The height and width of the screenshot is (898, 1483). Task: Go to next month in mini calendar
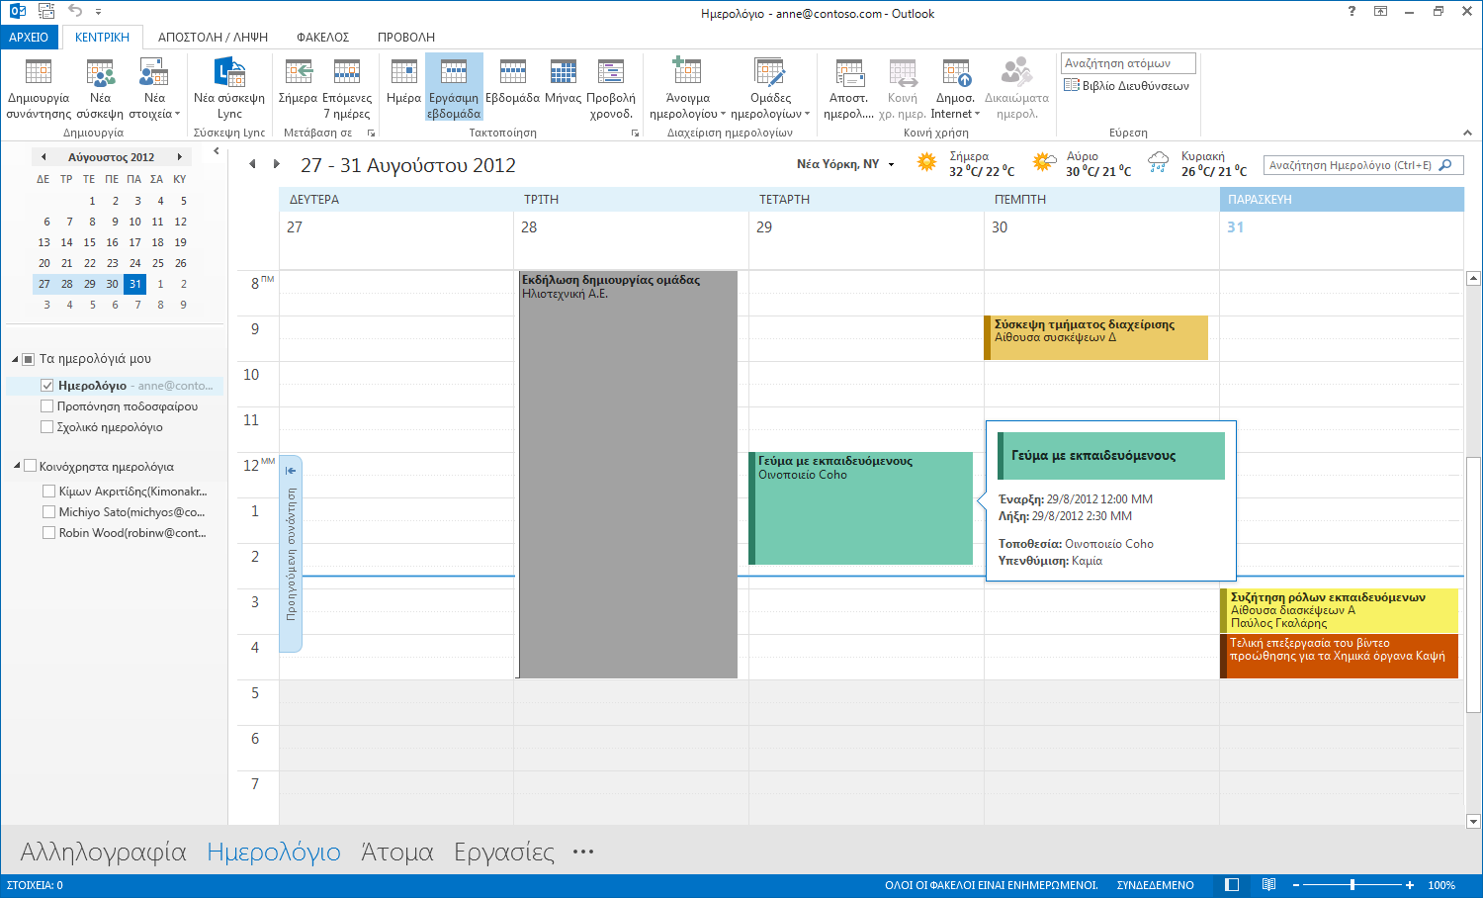pyautogui.click(x=179, y=156)
